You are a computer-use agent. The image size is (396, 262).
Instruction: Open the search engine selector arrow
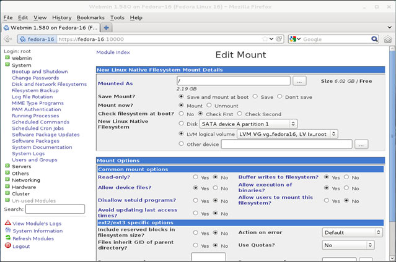click(x=299, y=39)
